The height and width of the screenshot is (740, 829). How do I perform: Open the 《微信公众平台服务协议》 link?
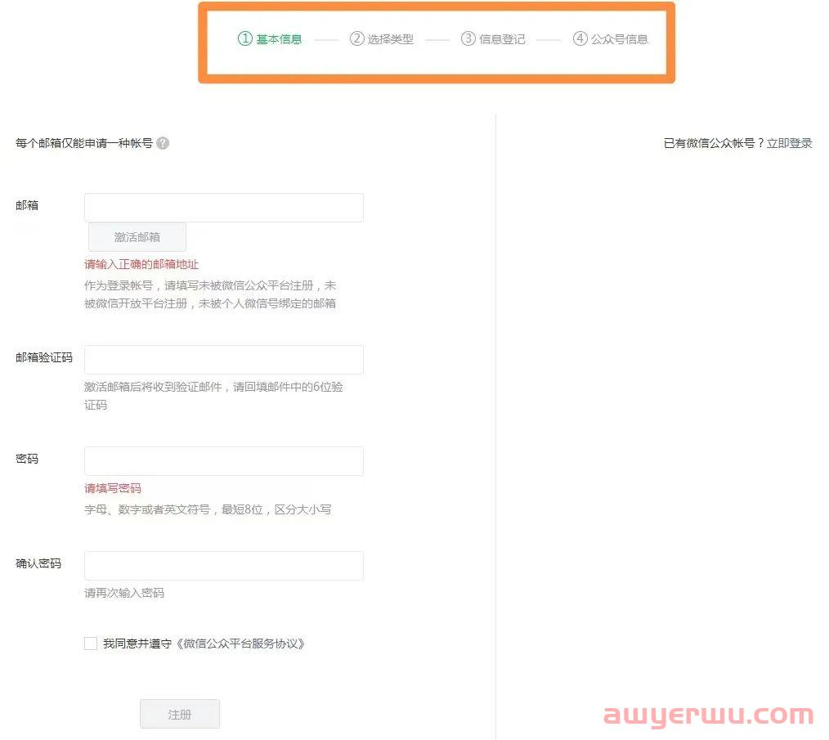(240, 644)
